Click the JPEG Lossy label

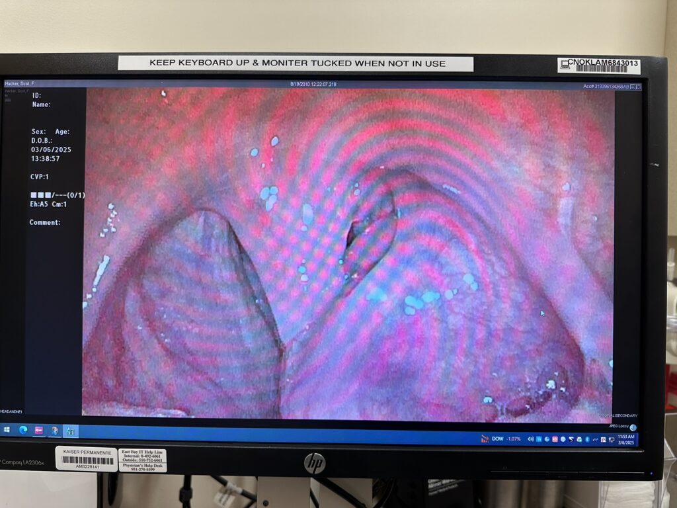(x=619, y=426)
